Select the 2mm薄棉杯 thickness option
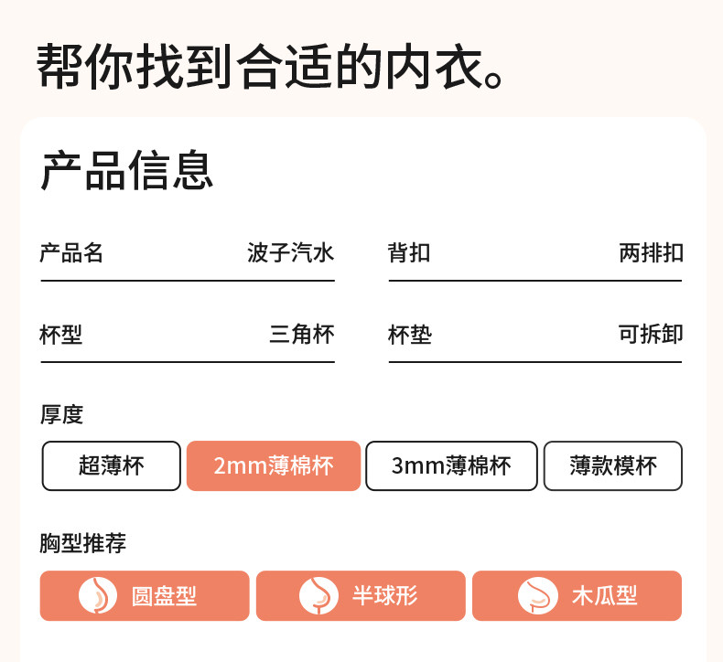Image resolution: width=723 pixels, height=662 pixels. click(x=273, y=466)
